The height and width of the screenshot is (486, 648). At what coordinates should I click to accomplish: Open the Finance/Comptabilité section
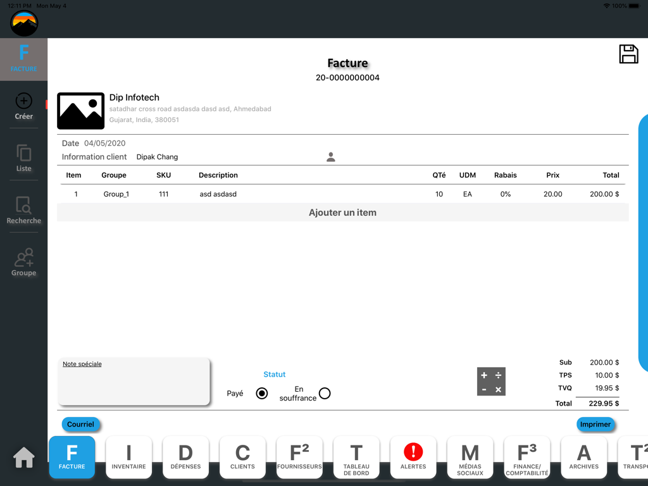pyautogui.click(x=527, y=457)
